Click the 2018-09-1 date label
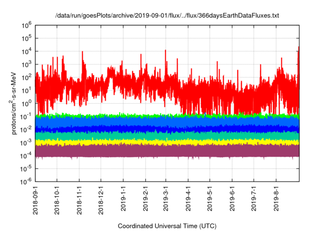330x231 pixels. point(36,200)
